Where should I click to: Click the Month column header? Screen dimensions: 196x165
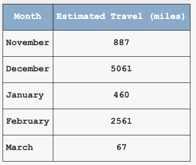coord(28,17)
